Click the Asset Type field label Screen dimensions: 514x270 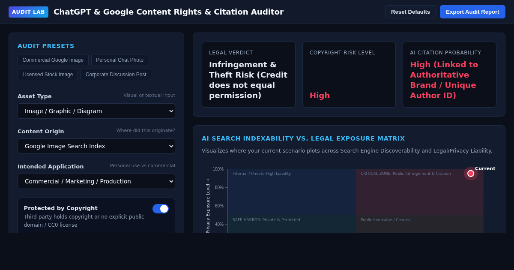(35, 96)
